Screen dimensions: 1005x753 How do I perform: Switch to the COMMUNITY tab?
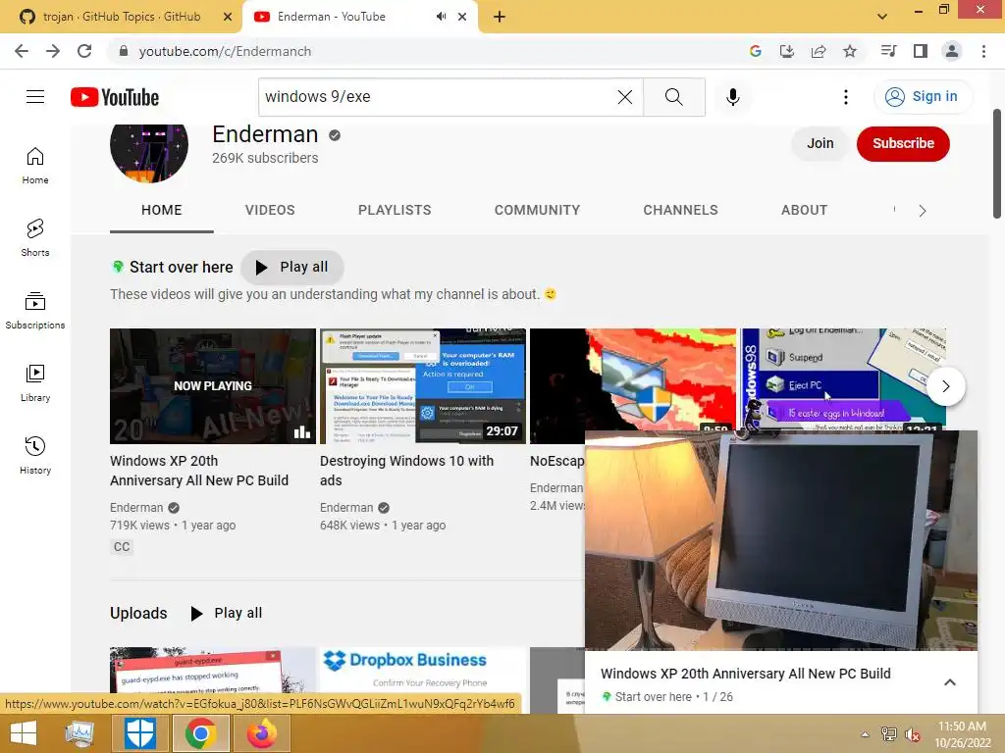pyautogui.click(x=537, y=210)
